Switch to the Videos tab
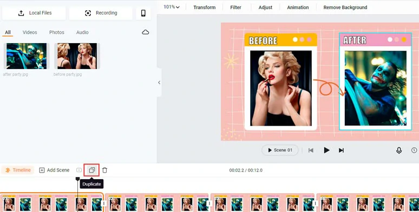This screenshot has height=212, width=419. pos(30,32)
